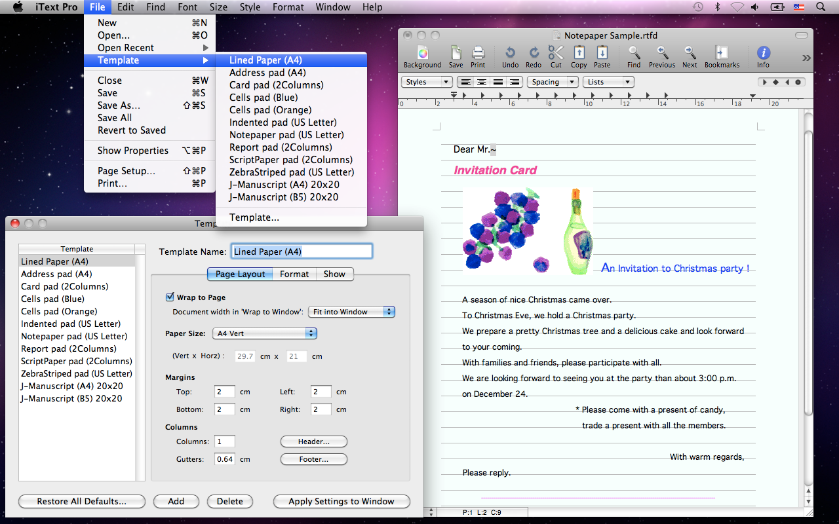Open the Fit into Window dropdown
This screenshot has width=839, height=524.
click(351, 312)
